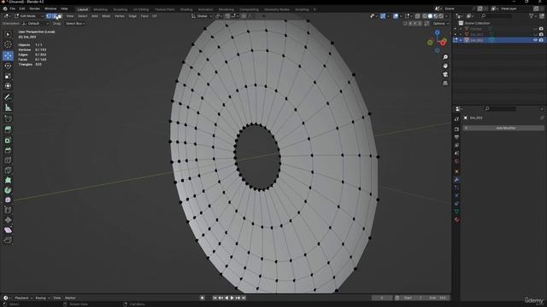Select the Extrude Region tool
The height and width of the screenshot is (307, 547).
8,130
